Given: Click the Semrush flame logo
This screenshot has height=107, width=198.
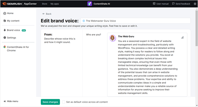Looking at the screenshot, I should click(4, 4).
